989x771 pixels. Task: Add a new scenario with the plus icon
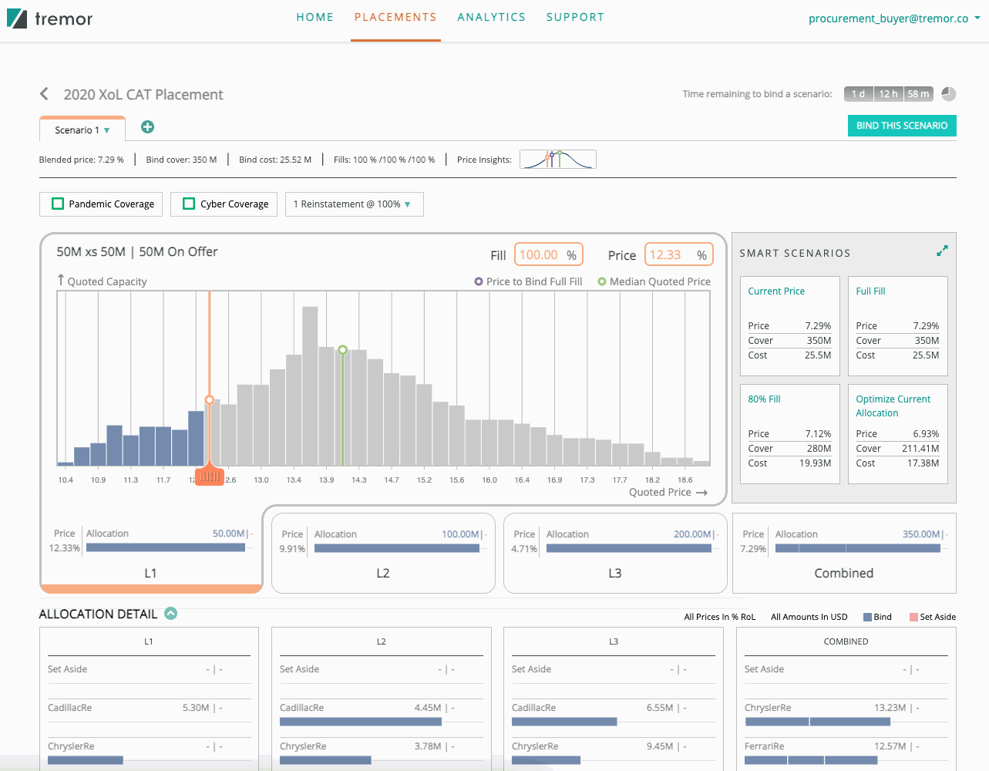(147, 126)
